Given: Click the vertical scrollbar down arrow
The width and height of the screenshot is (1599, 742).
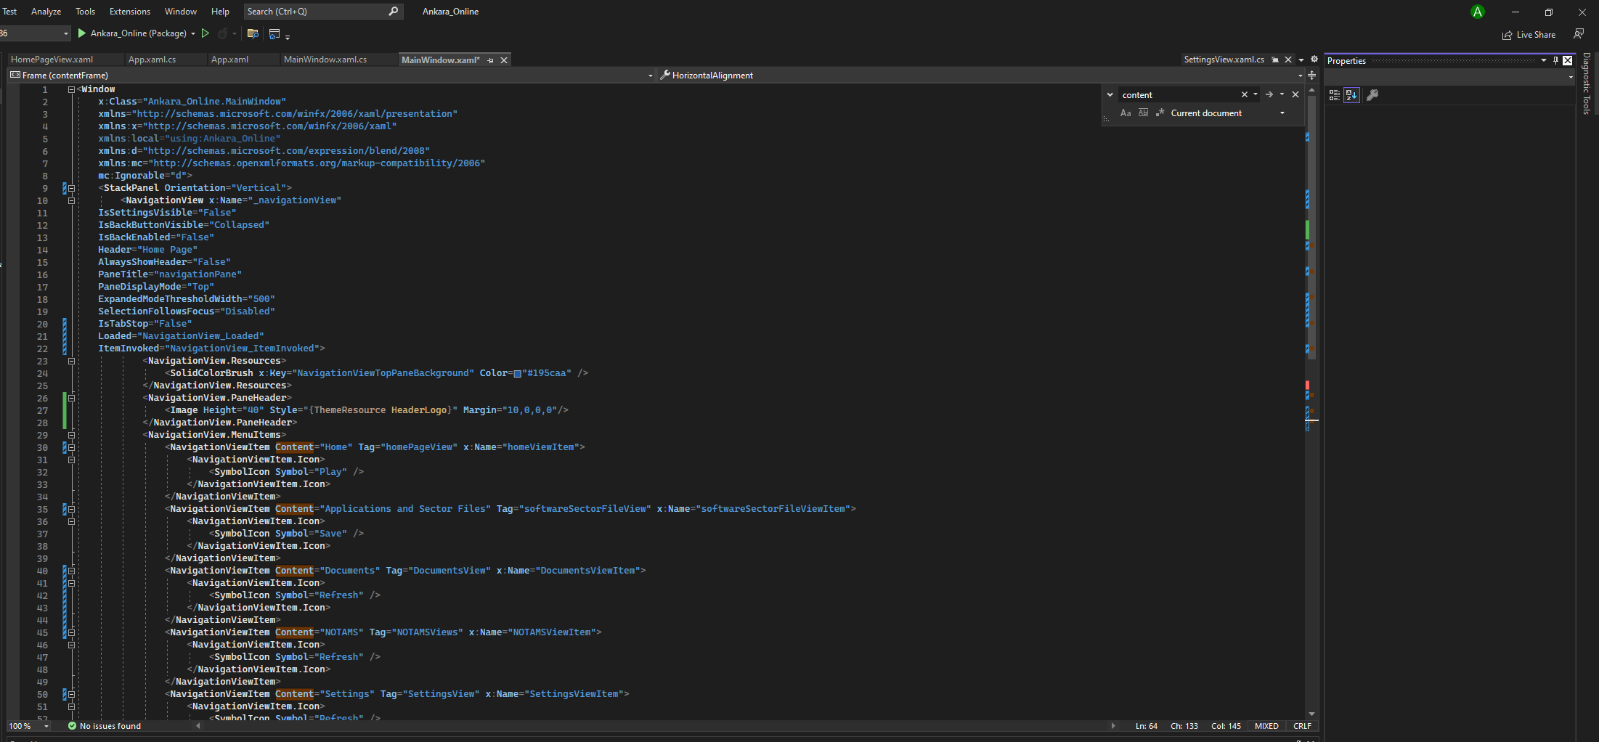Looking at the screenshot, I should click(1311, 714).
